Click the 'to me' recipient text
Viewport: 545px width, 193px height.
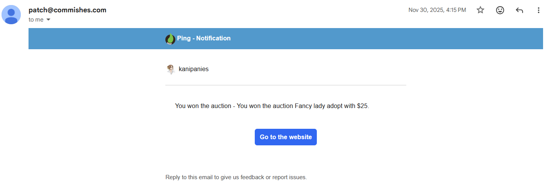[x=36, y=20]
